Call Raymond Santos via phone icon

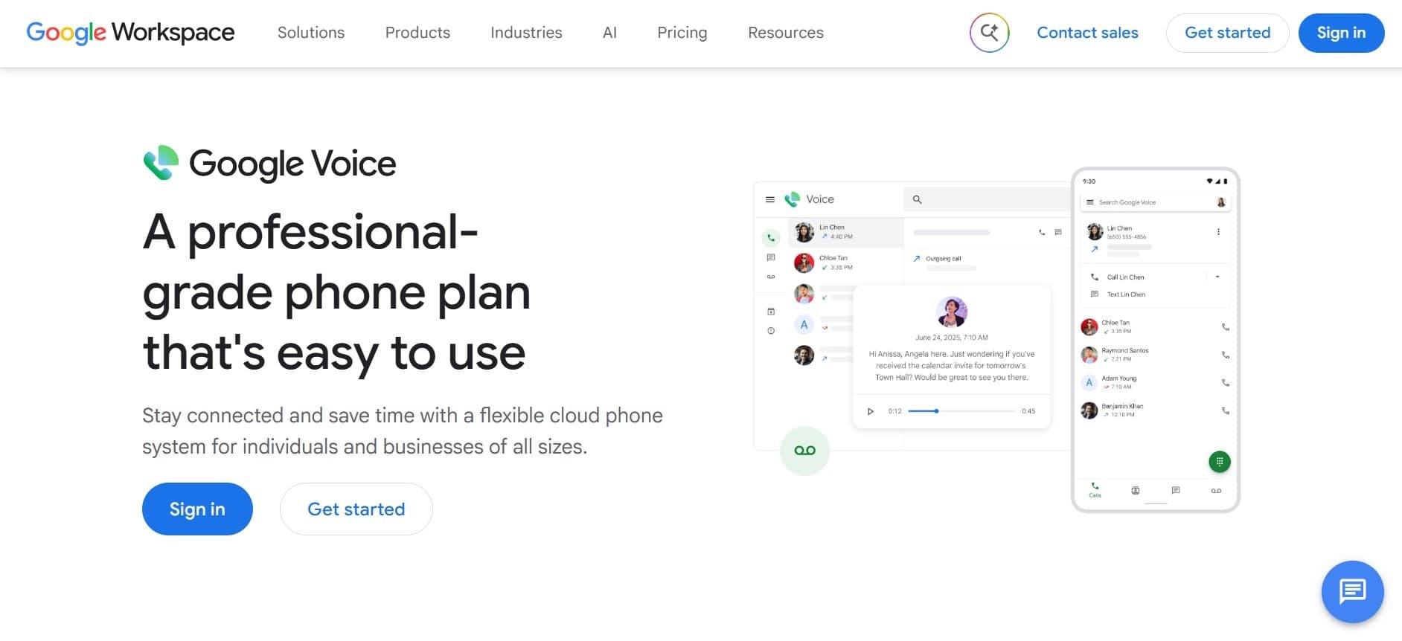[x=1225, y=355]
